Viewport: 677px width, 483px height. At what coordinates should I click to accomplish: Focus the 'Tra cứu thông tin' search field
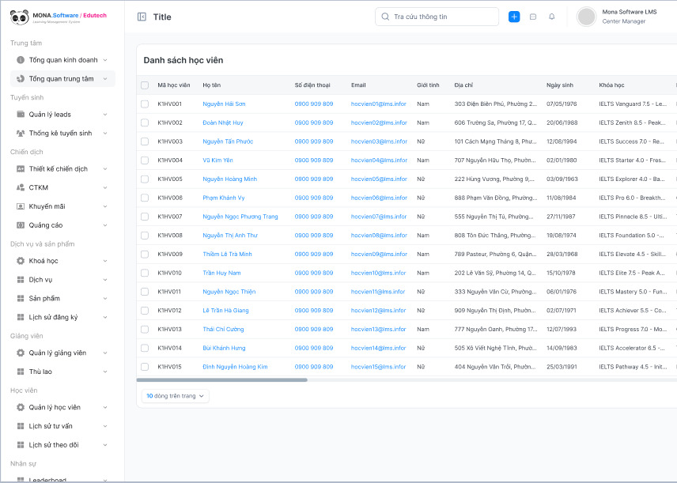click(x=437, y=17)
